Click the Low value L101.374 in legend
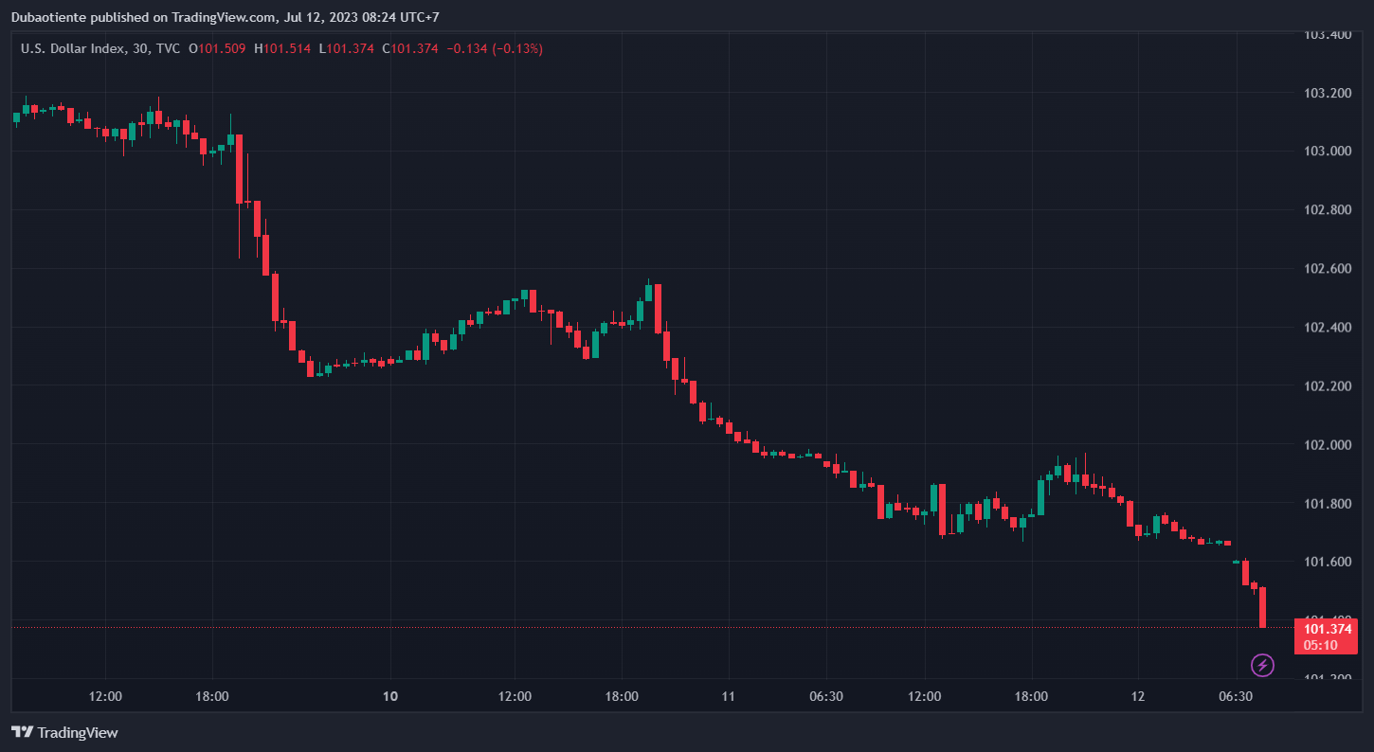 tap(346, 48)
